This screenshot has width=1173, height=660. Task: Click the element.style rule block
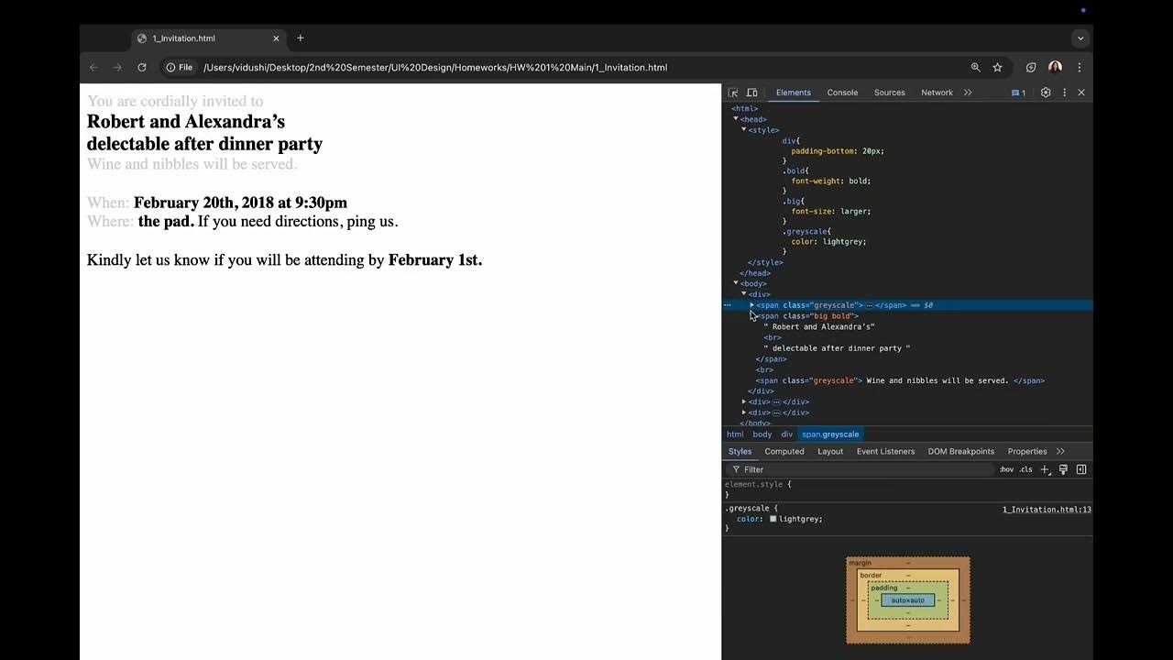(907, 489)
